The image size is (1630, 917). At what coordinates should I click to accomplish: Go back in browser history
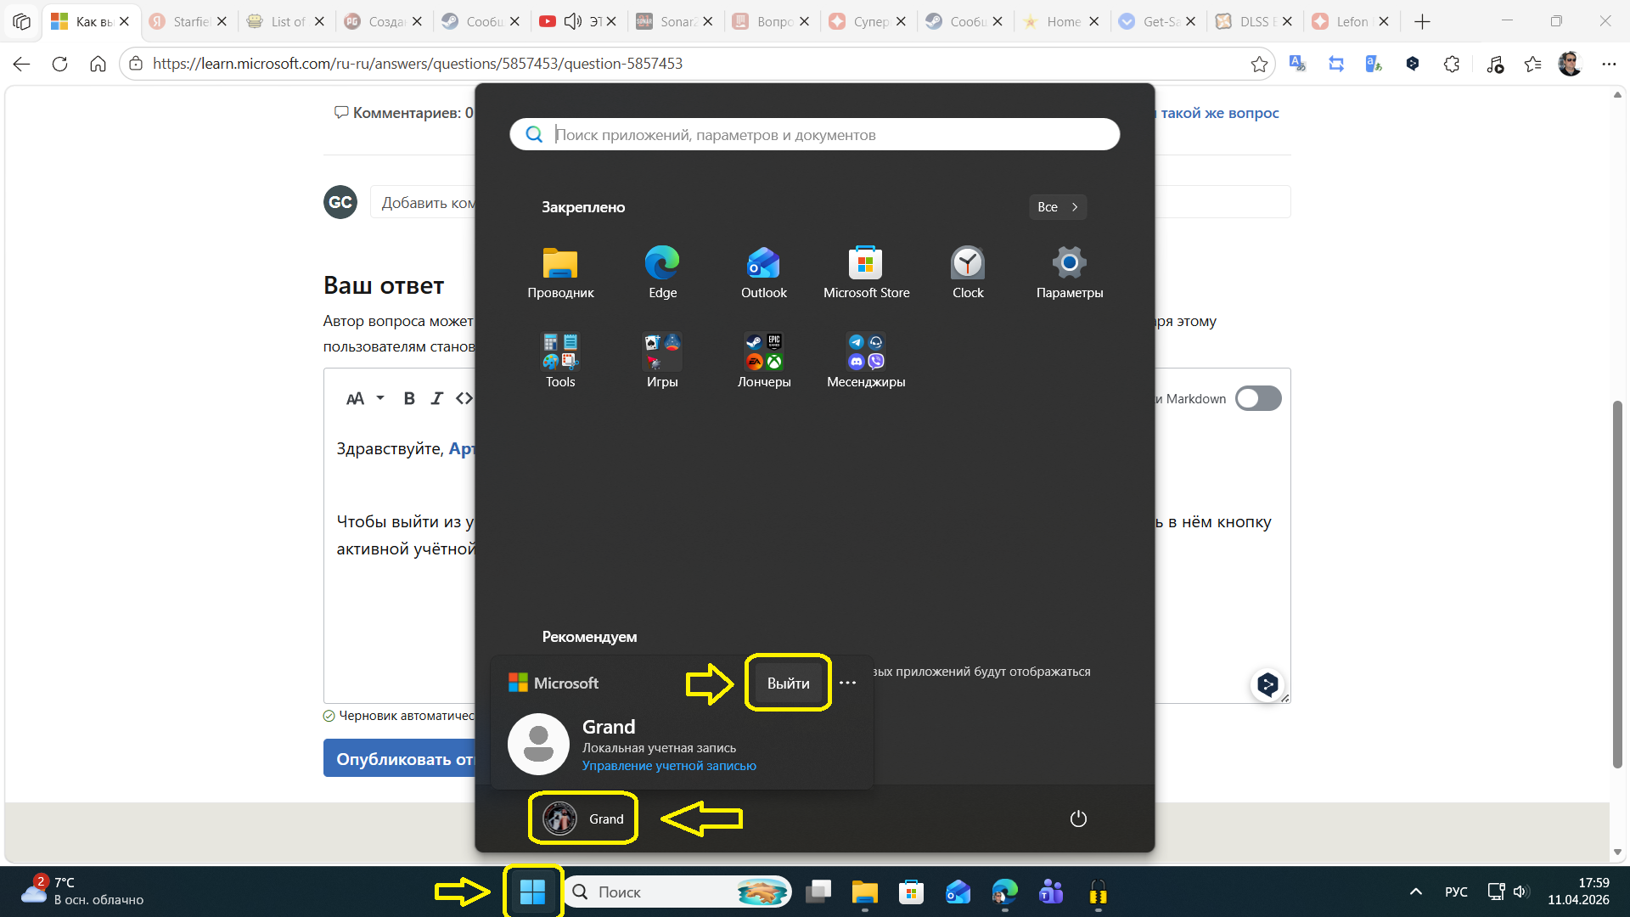[21, 64]
